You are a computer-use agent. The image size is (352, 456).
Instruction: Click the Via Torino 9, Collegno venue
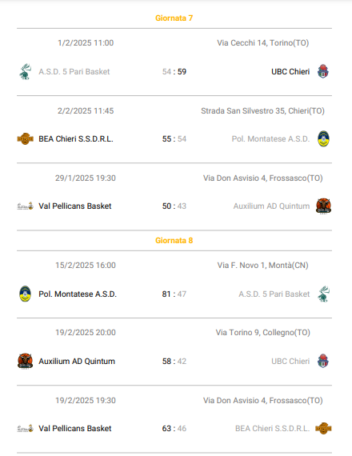tap(263, 333)
